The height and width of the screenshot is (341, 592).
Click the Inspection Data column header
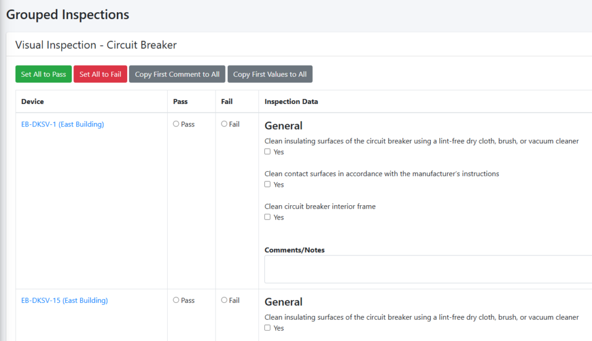tap(291, 102)
